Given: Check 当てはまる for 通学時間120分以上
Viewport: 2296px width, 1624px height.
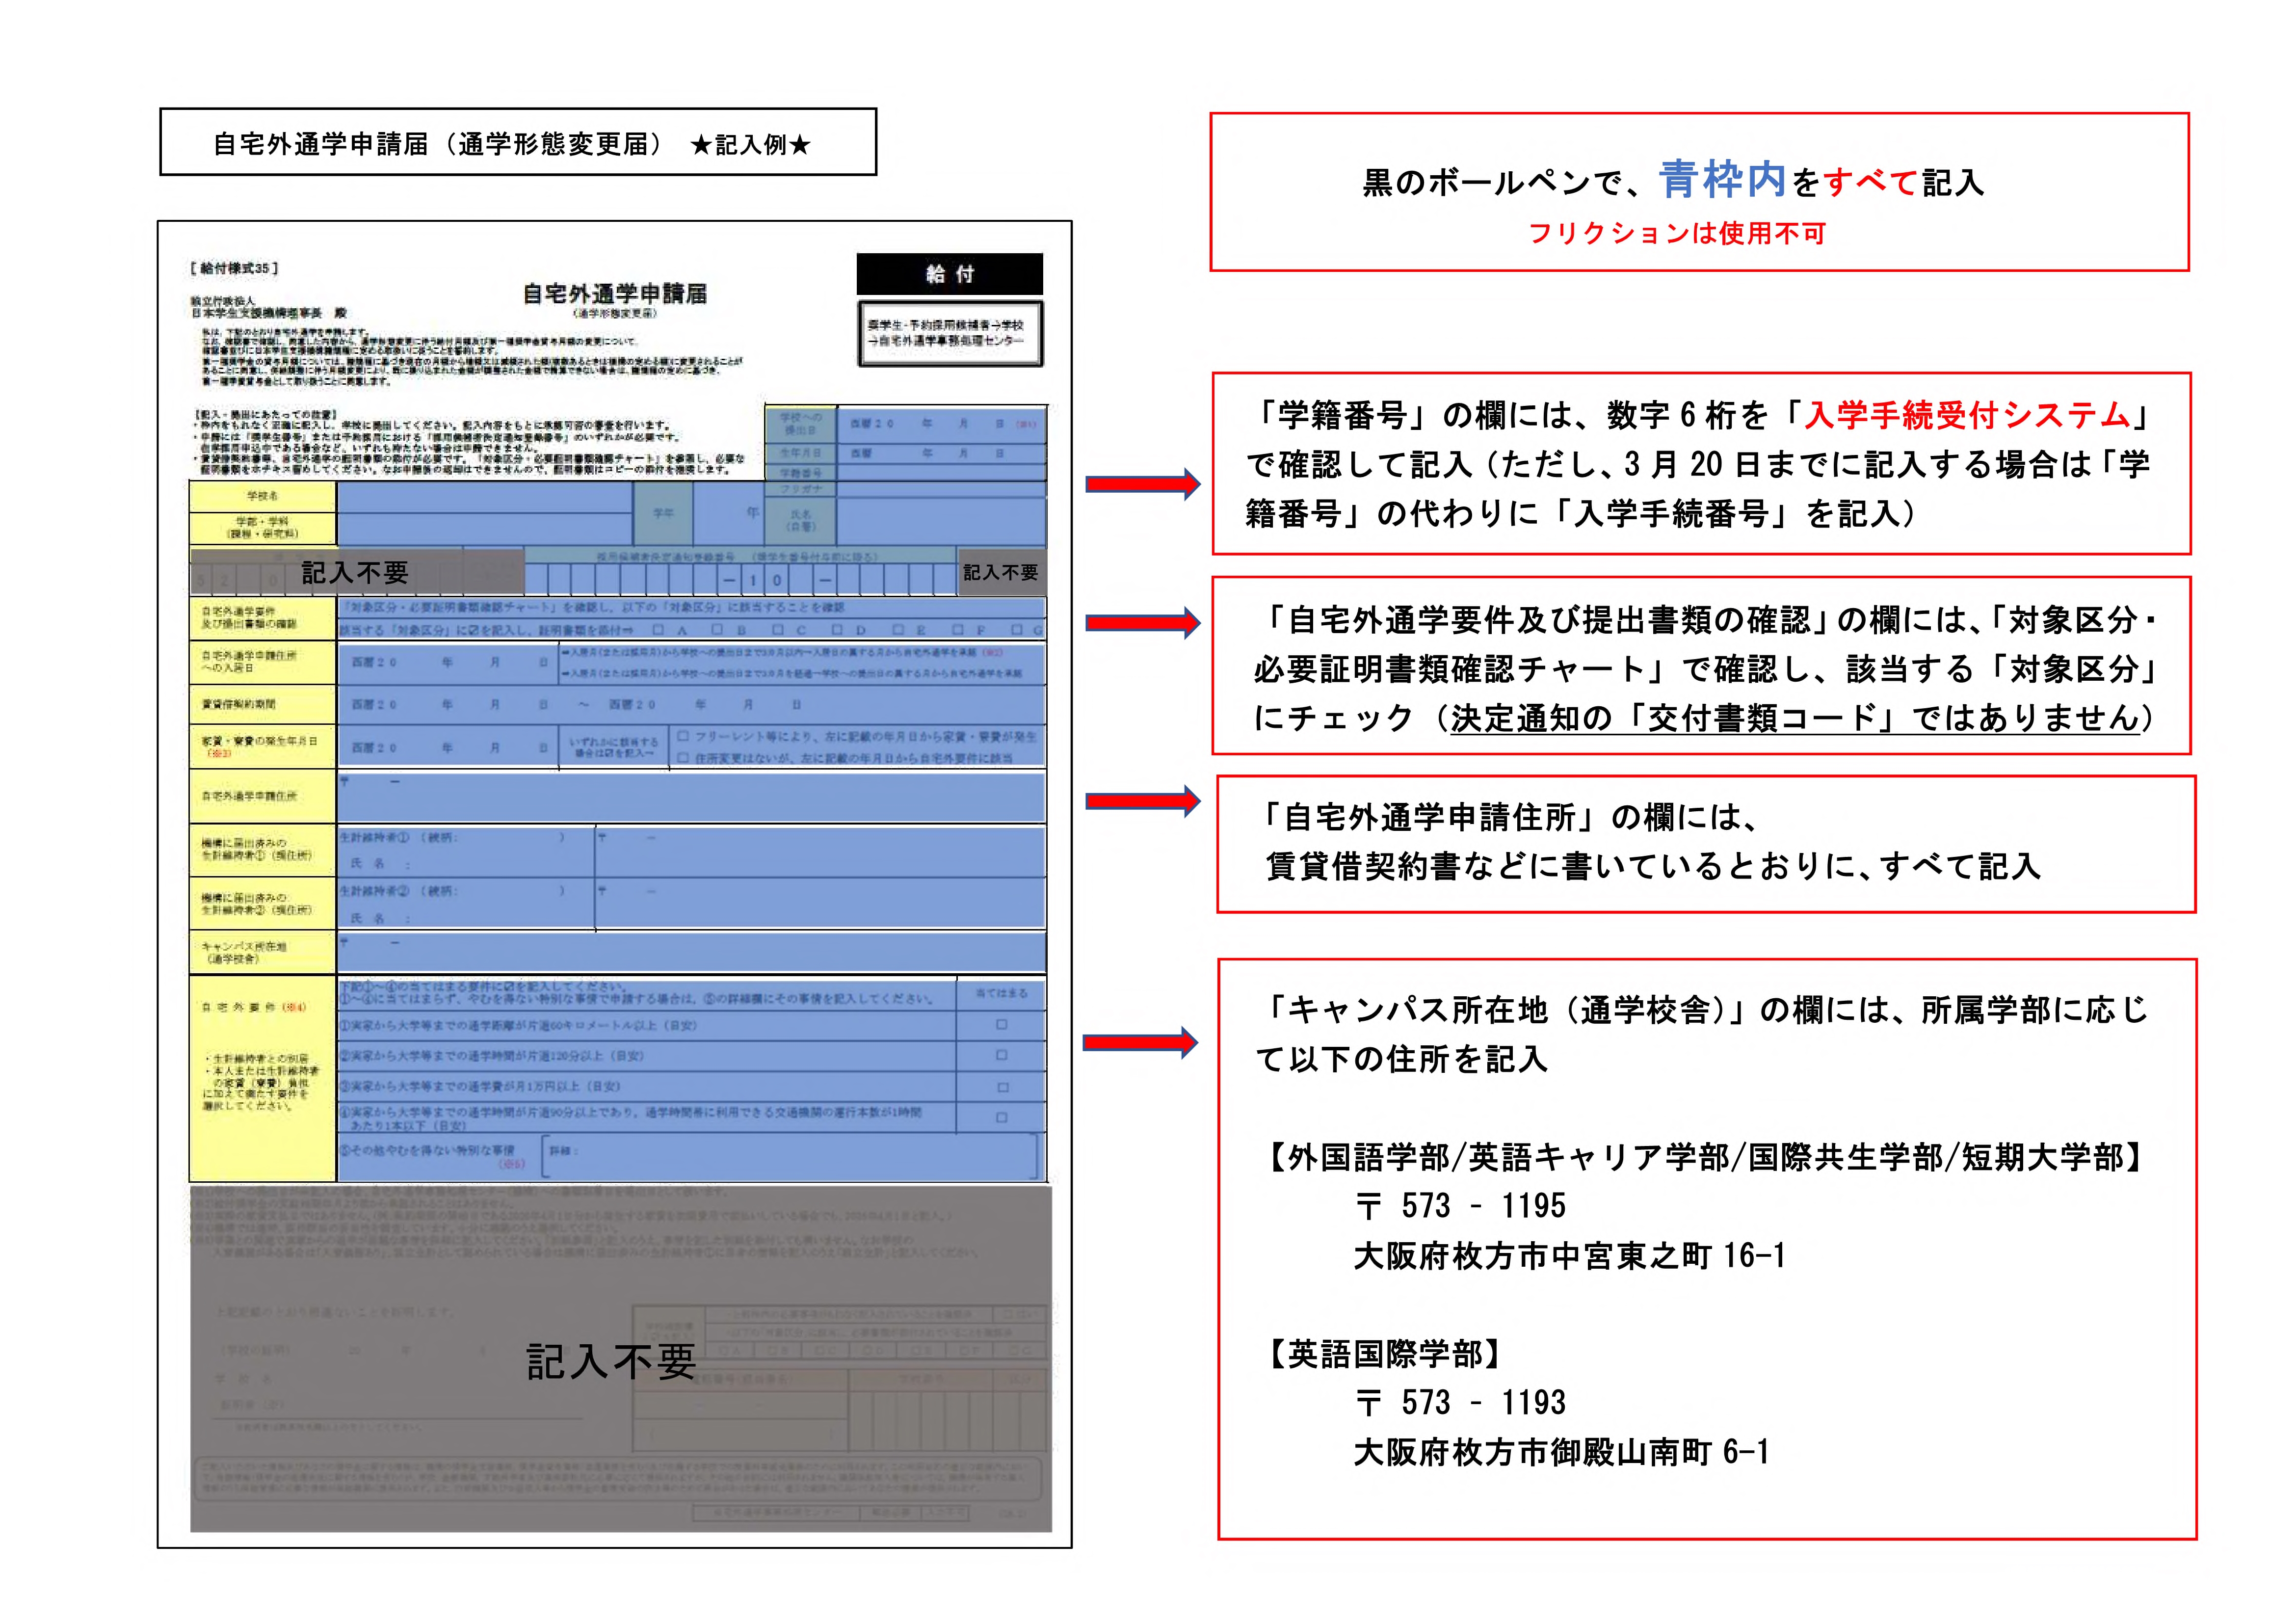Looking at the screenshot, I should click(x=1002, y=1055).
